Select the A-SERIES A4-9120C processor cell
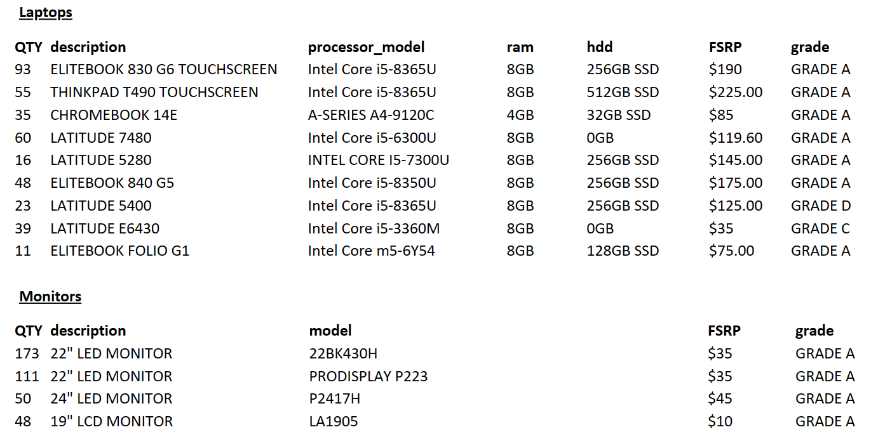The width and height of the screenshot is (871, 446). pyautogui.click(x=371, y=115)
